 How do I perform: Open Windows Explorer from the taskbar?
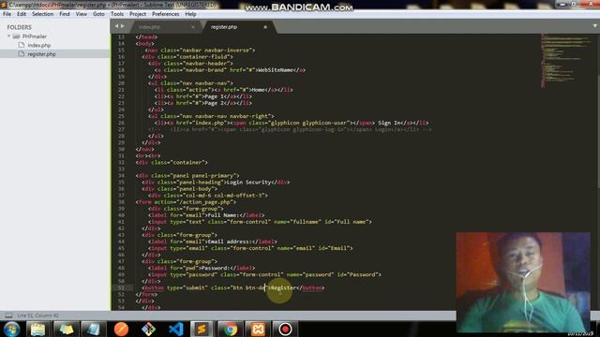point(37,330)
